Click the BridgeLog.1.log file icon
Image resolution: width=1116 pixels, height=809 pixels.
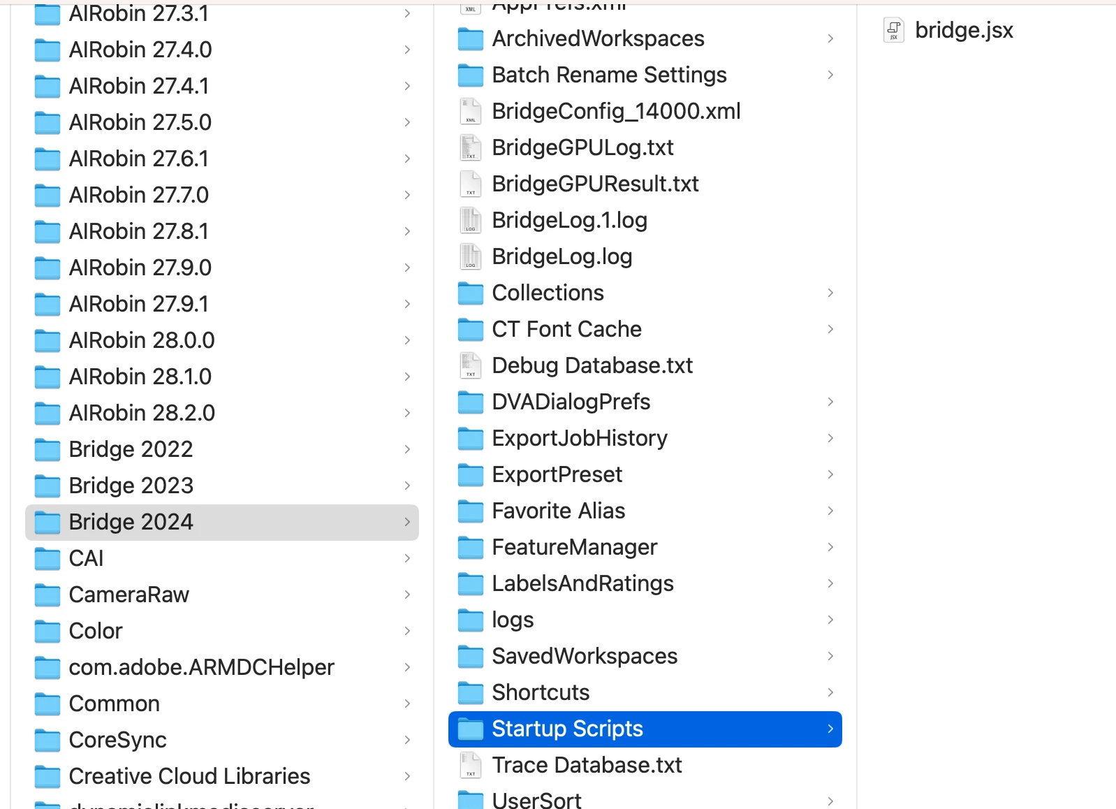pos(470,220)
